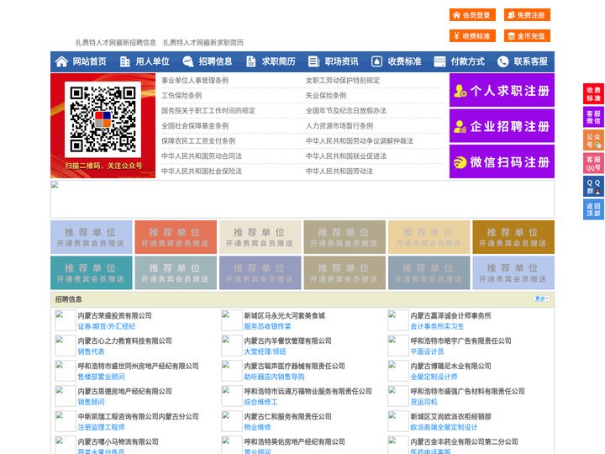The image size is (605, 454).
Task: Open 付款方式 in the navigation bar
Action: [x=467, y=61]
